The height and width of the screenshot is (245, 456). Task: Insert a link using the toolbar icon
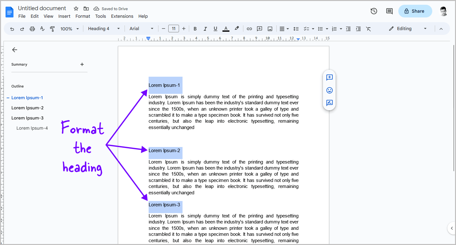pyautogui.click(x=249, y=29)
